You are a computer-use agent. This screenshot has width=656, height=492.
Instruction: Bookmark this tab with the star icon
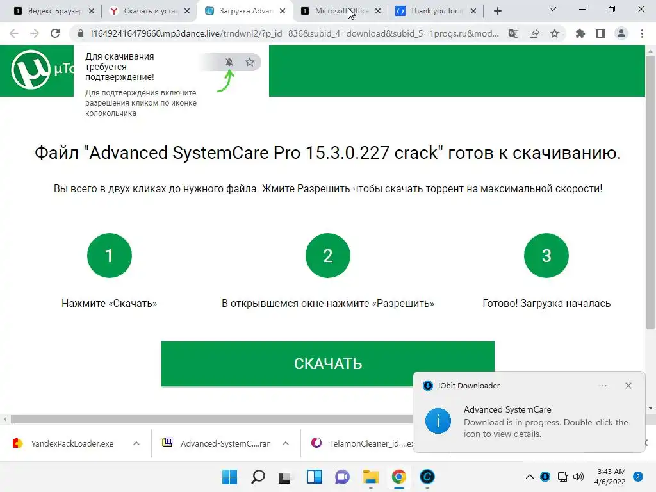[555, 33]
